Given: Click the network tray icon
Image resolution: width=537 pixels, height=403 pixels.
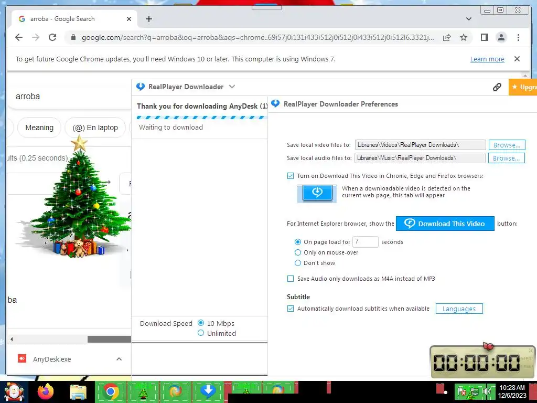Looking at the screenshot, I should (x=474, y=391).
